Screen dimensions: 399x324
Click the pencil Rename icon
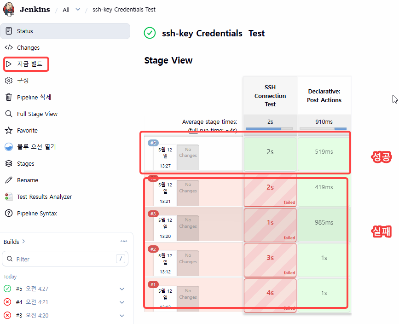(9, 180)
